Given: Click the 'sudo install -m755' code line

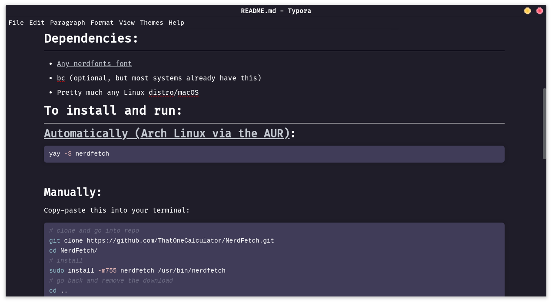Looking at the screenshot, I should [x=137, y=271].
